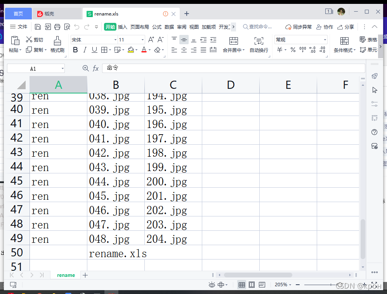Image resolution: width=387 pixels, height=294 pixels.
Task: Switch to the 公式 tab
Action: coord(157,27)
